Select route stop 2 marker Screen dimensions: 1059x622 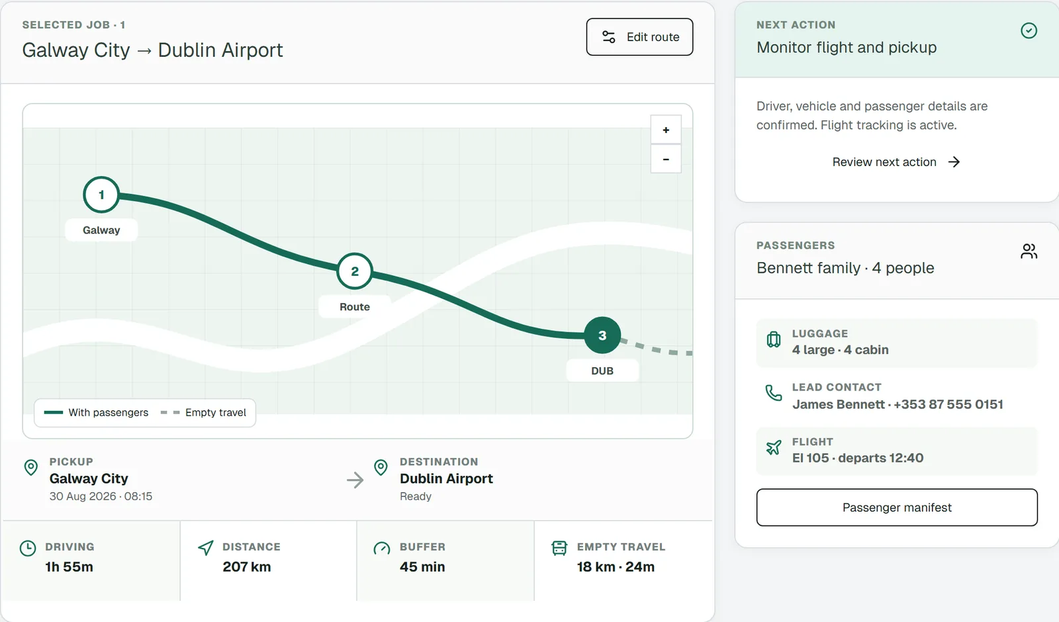click(355, 271)
